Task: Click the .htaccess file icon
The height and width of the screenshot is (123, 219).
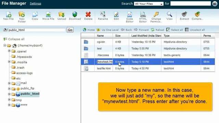Action: (86, 55)
